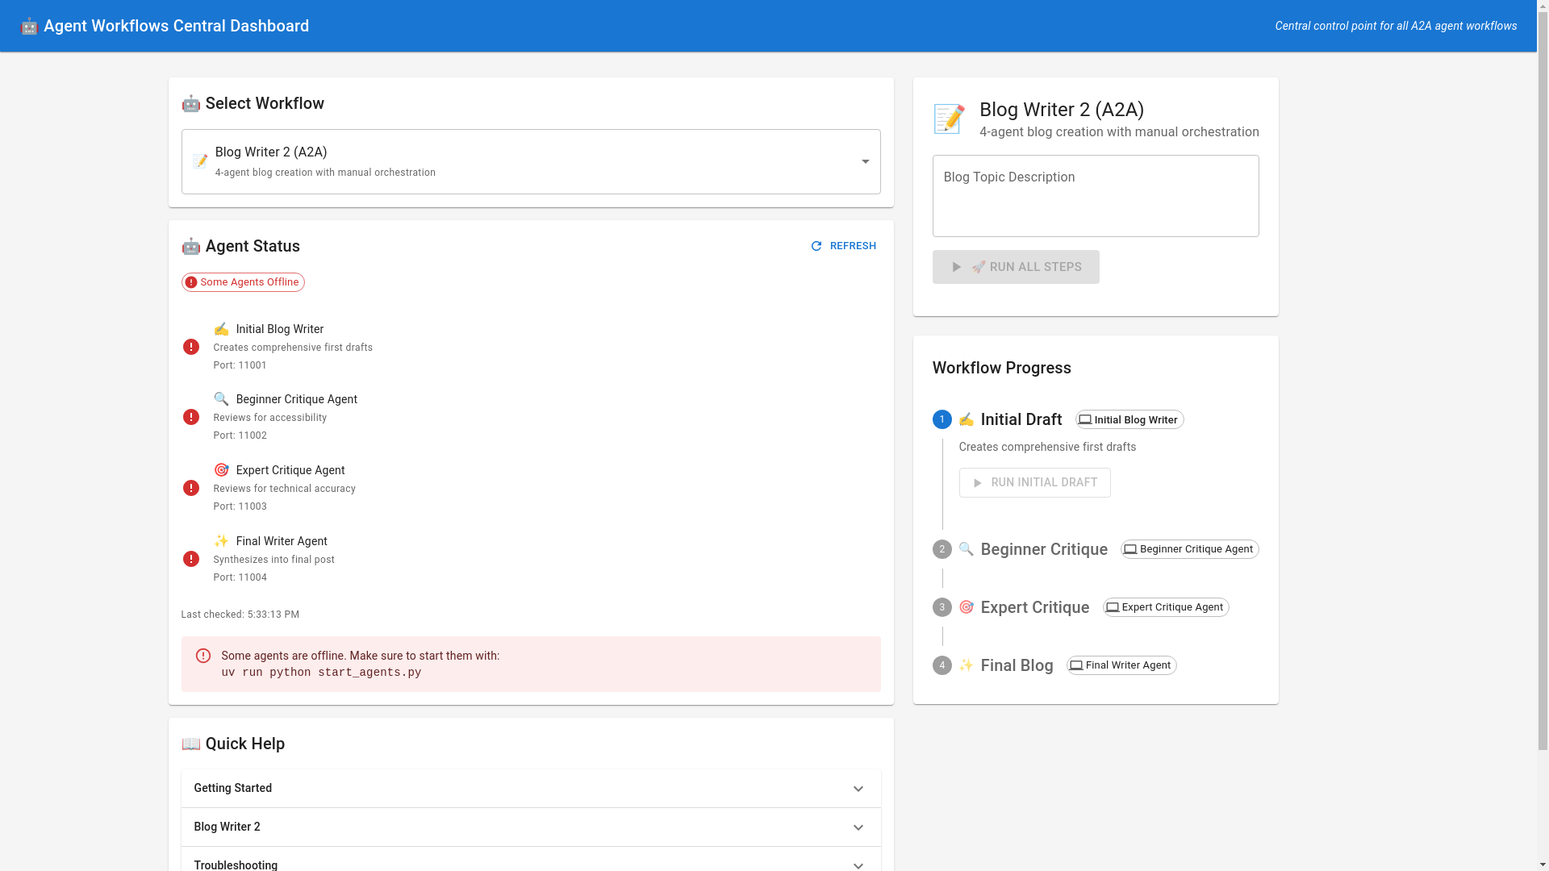Click the large memo icon beside Blog Writer 2 title
The image size is (1549, 871).
click(949, 119)
